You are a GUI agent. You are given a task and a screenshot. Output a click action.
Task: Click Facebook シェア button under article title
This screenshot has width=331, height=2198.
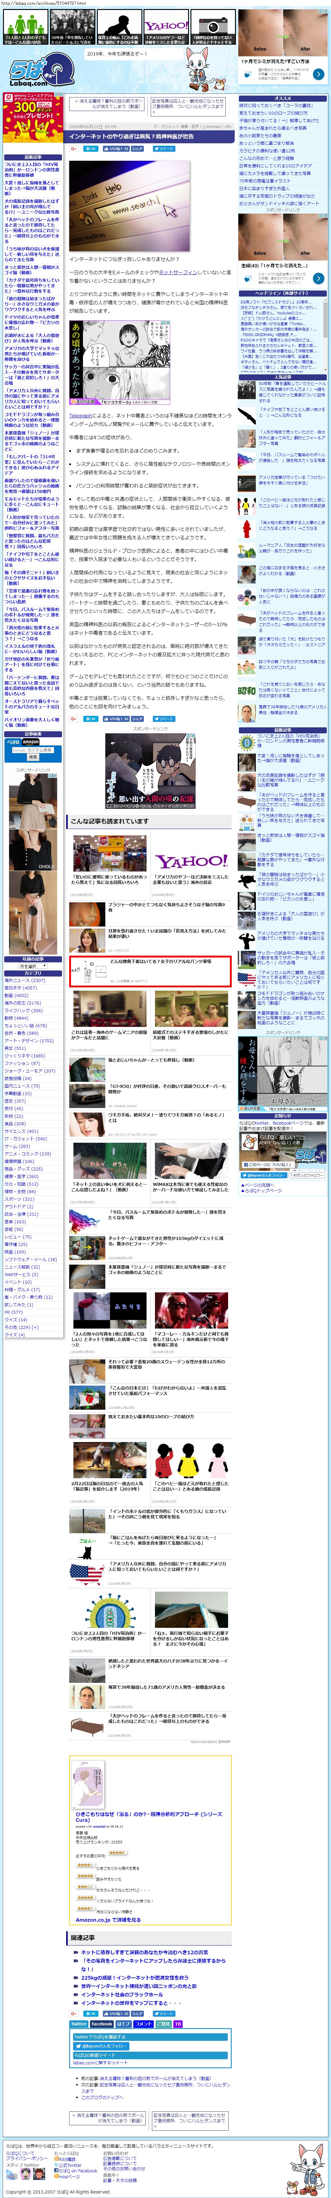pos(137,148)
